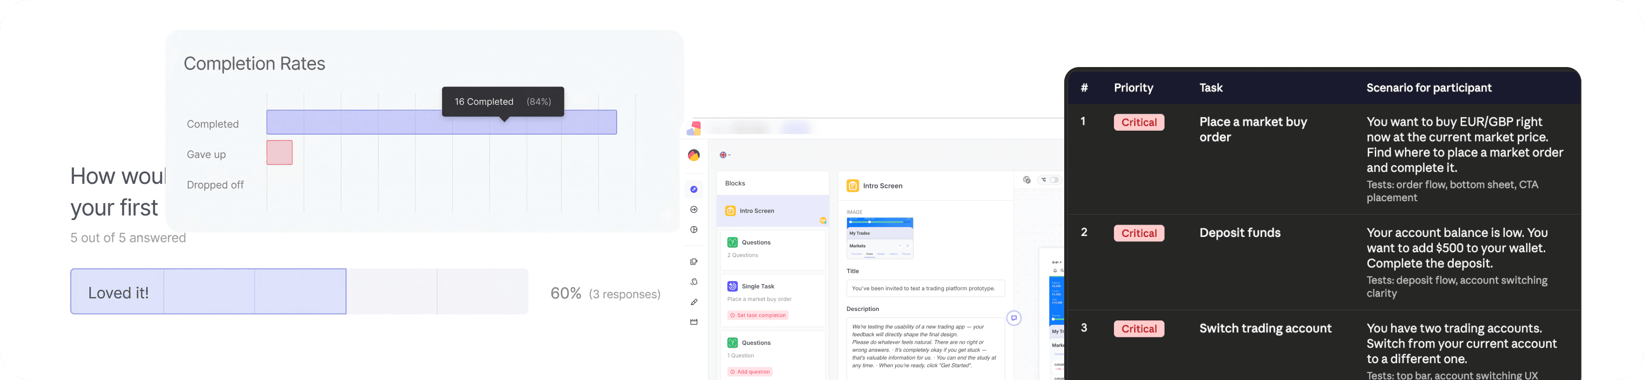Image resolution: width=1644 pixels, height=380 pixels.
Task: Click the round comment bubble button
Action: [x=1014, y=318]
